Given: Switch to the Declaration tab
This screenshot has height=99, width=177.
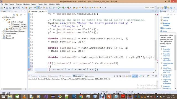Looking at the screenshot, I should pyautogui.click(x=53, y=76).
